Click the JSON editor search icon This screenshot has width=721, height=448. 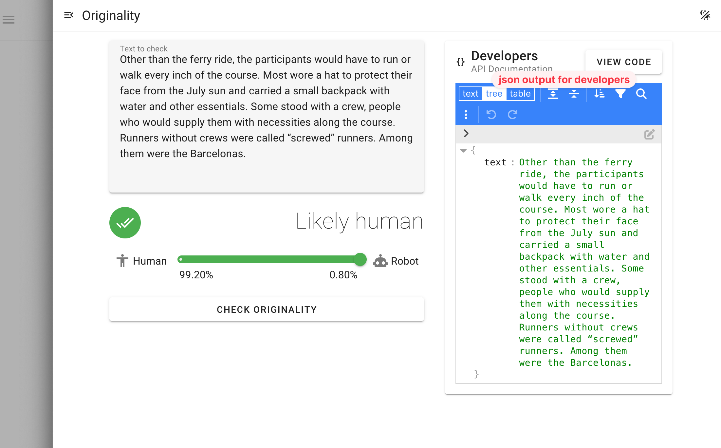(641, 94)
